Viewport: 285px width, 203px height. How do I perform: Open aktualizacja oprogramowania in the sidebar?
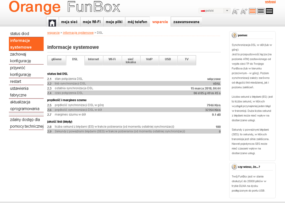[26, 105]
